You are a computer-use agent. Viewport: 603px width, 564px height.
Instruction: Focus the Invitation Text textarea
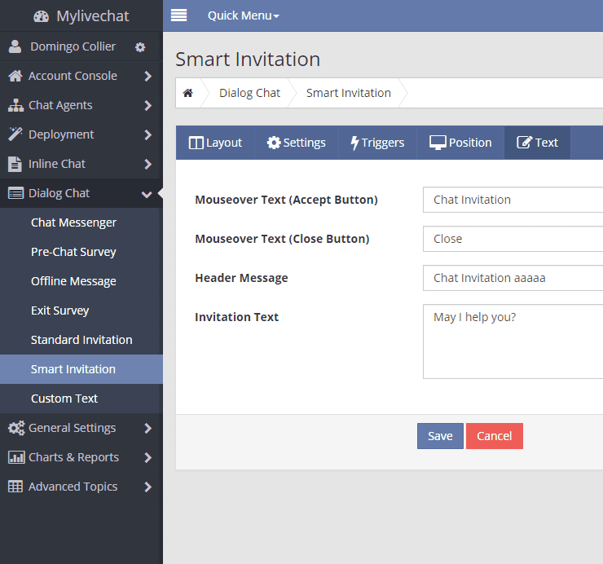click(513, 341)
